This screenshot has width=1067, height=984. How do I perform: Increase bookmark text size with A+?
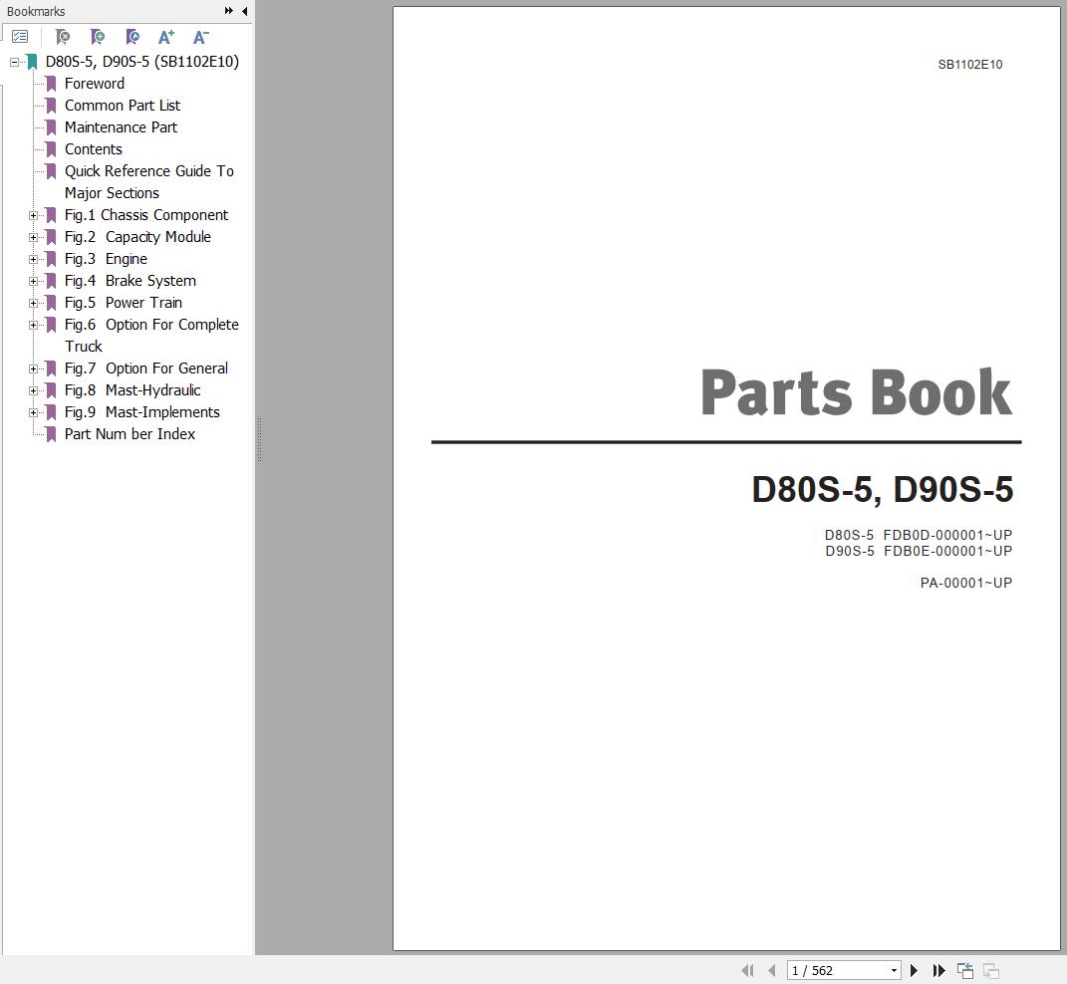pyautogui.click(x=166, y=37)
